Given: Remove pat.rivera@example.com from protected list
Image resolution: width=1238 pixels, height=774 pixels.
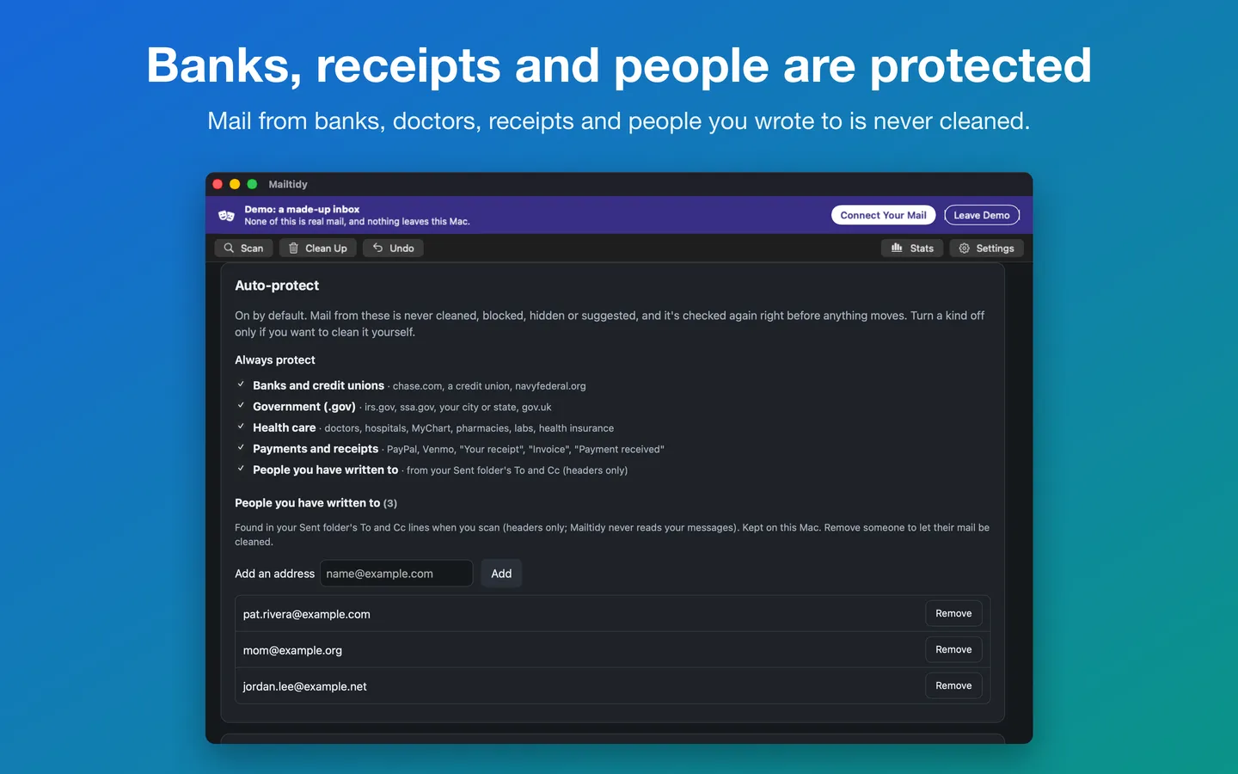Looking at the screenshot, I should [953, 613].
